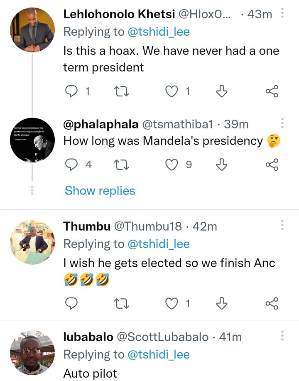The height and width of the screenshot is (381, 299).
Task: Open more options for @phalaphala's tweet
Action: point(282,123)
